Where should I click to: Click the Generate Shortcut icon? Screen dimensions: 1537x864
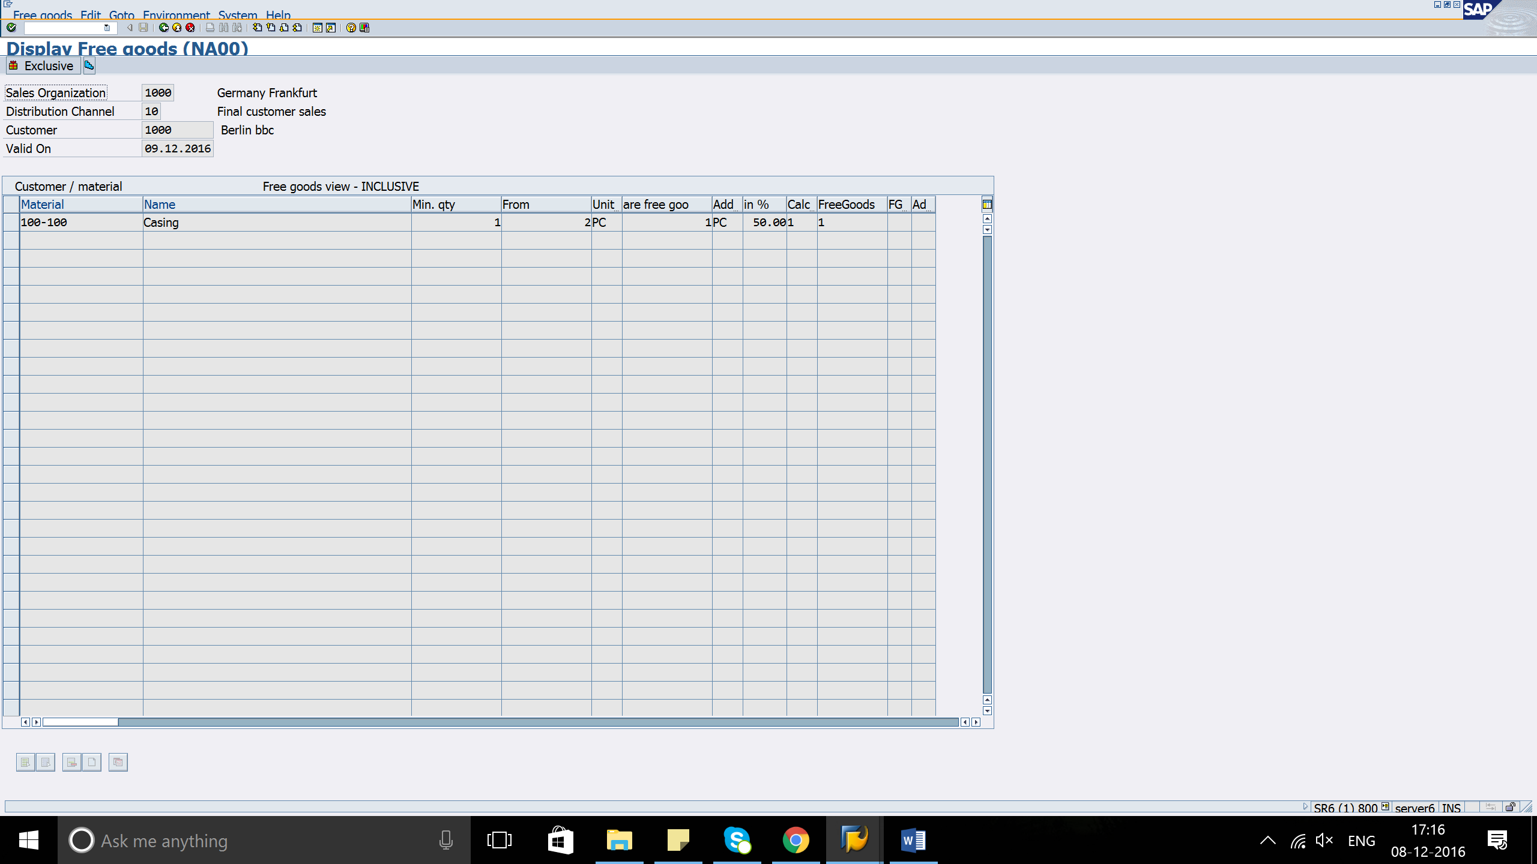[331, 28]
